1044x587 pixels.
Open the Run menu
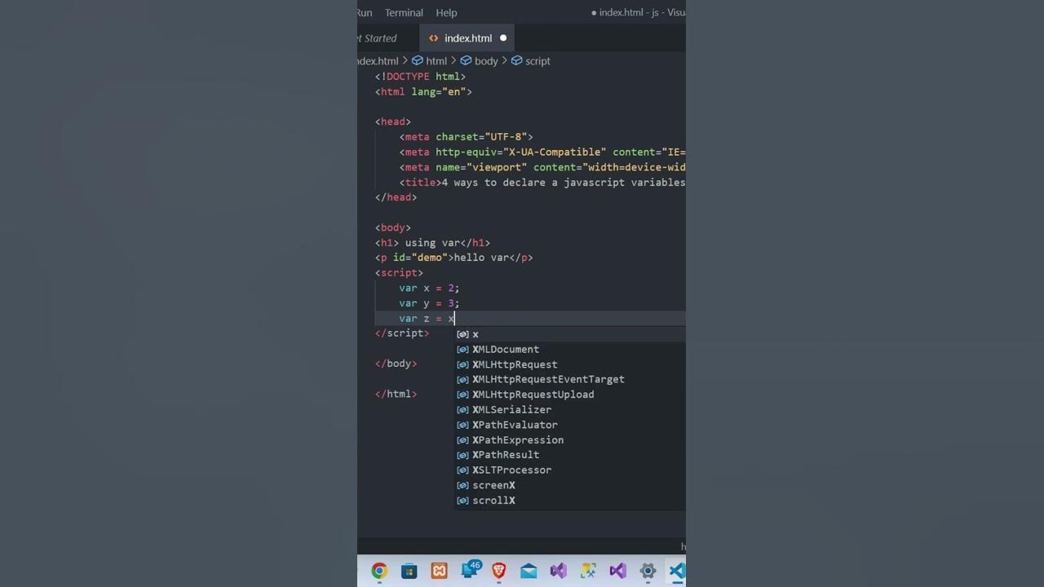365,12
